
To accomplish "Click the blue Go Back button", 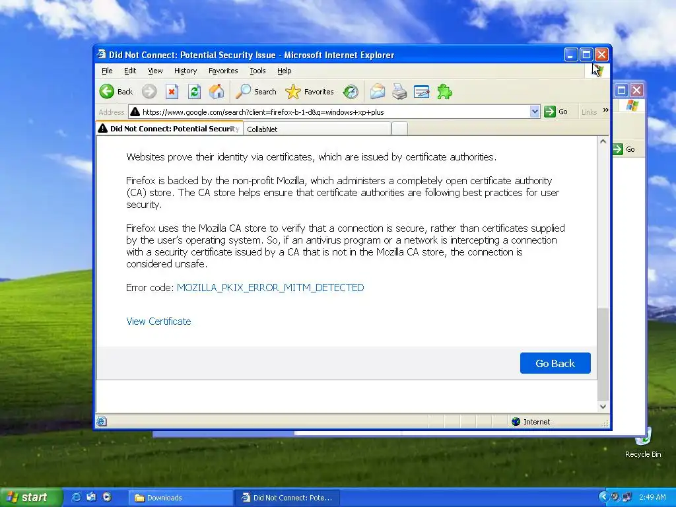I will click(x=555, y=363).
